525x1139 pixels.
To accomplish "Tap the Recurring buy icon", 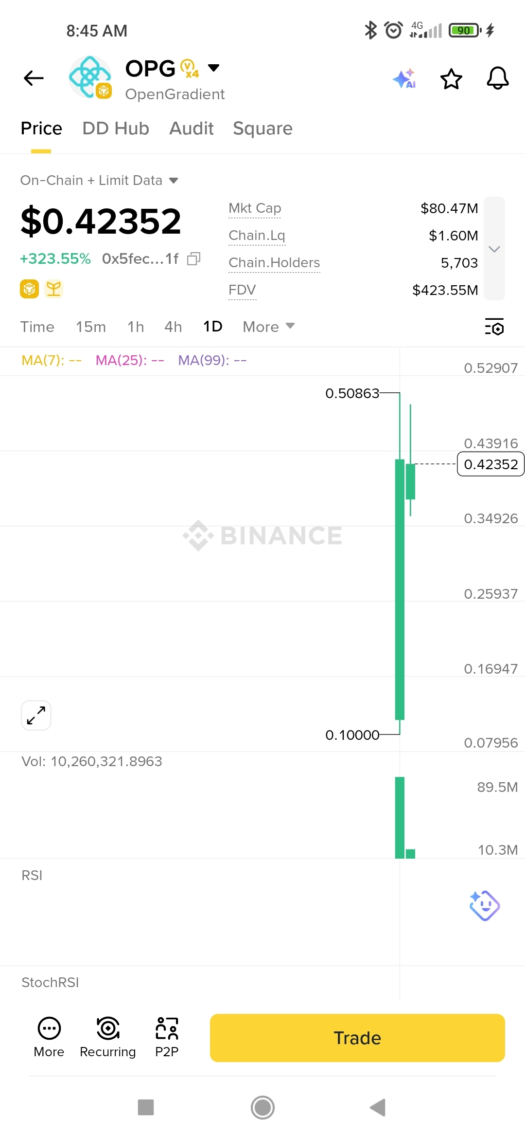I will [108, 1037].
